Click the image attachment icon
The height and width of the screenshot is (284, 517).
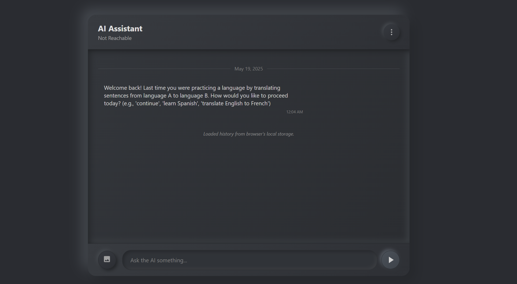107,259
